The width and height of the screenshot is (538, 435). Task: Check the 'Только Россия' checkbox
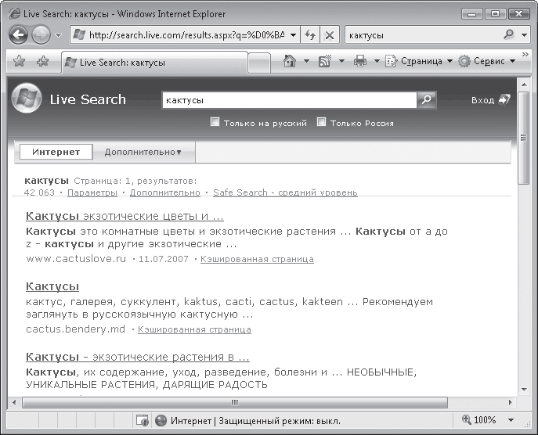click(321, 122)
